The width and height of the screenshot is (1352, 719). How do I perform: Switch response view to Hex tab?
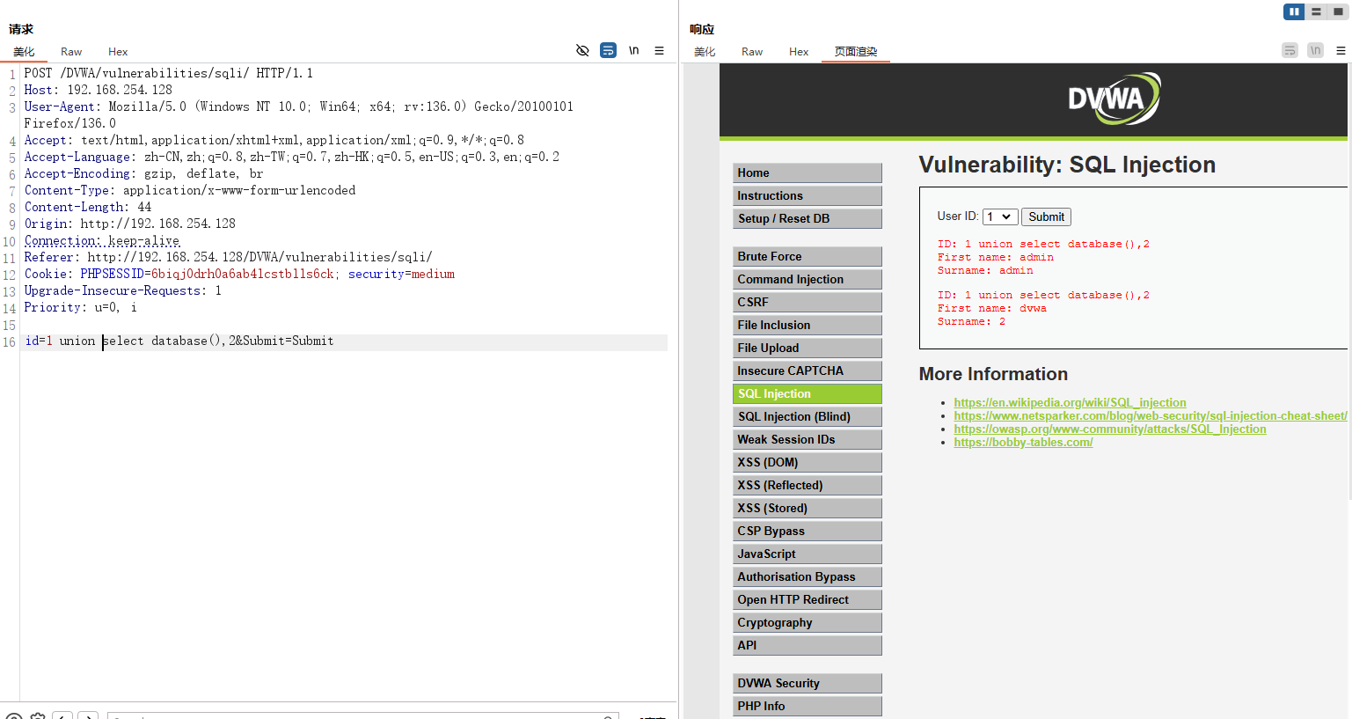(799, 52)
